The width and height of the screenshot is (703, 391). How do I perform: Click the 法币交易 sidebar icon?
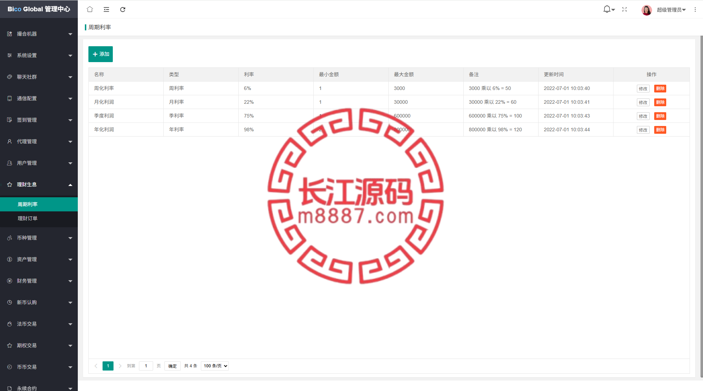(10, 324)
